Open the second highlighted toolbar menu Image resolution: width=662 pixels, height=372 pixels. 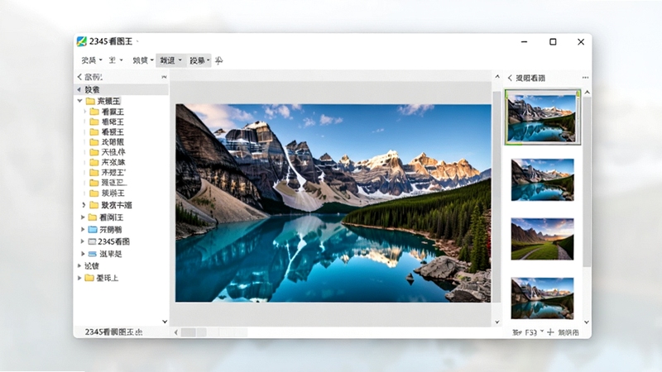pyautogui.click(x=199, y=60)
